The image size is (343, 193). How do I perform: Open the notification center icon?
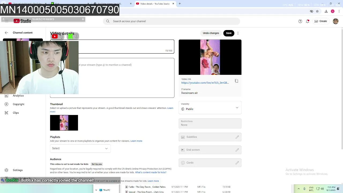(x=338, y=189)
